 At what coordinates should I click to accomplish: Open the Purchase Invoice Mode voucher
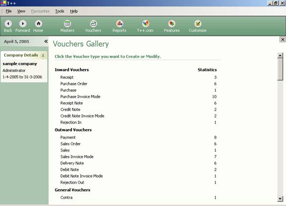tap(80, 97)
